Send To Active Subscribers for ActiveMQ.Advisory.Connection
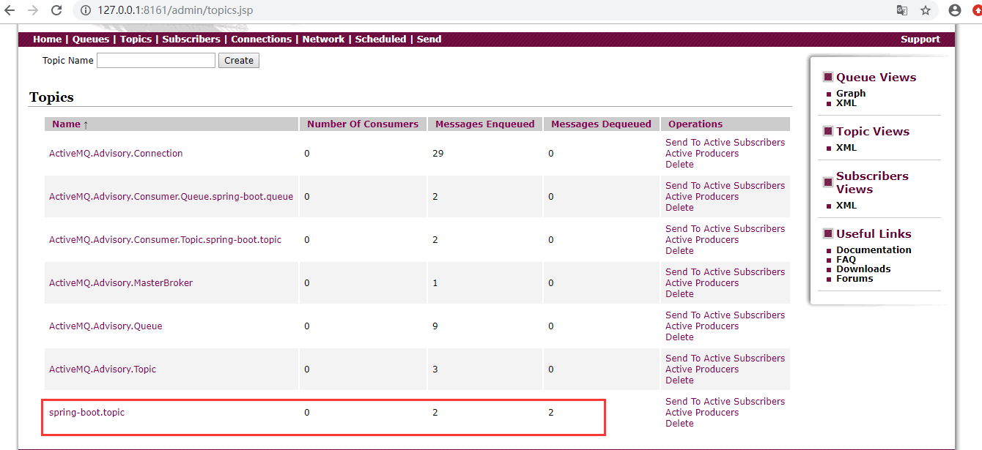 pos(725,143)
